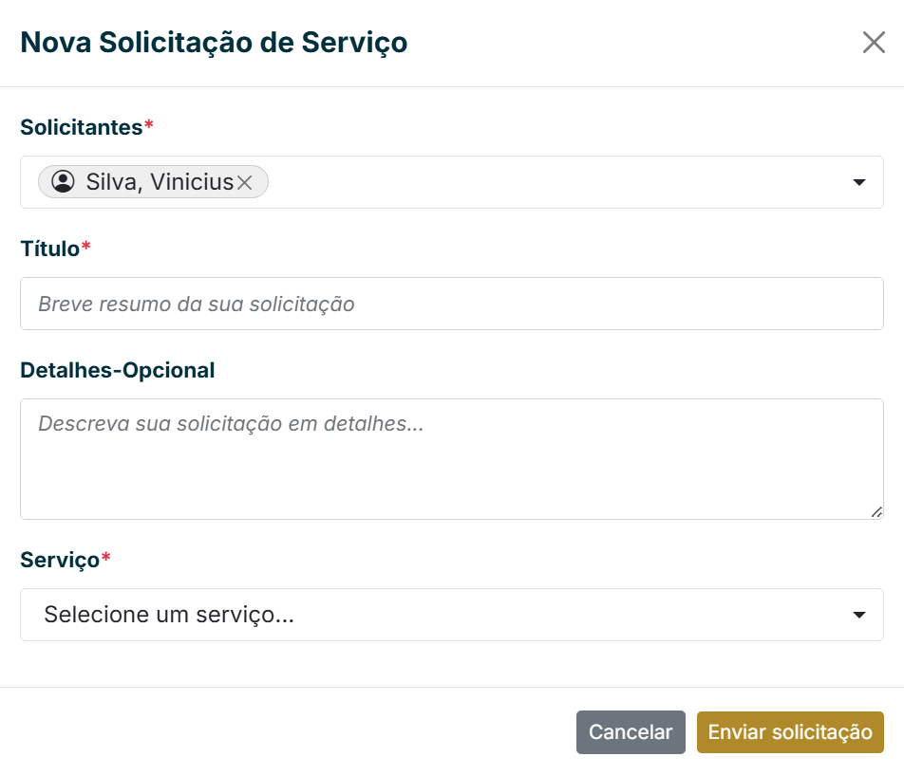Image resolution: width=904 pixels, height=775 pixels.
Task: Expand the Serviço selection list
Action: (x=859, y=615)
